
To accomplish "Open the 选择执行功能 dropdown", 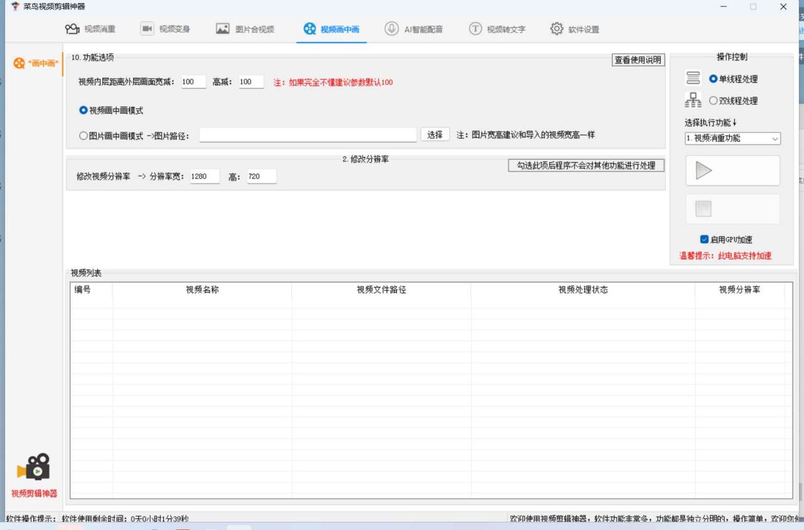I will click(732, 139).
